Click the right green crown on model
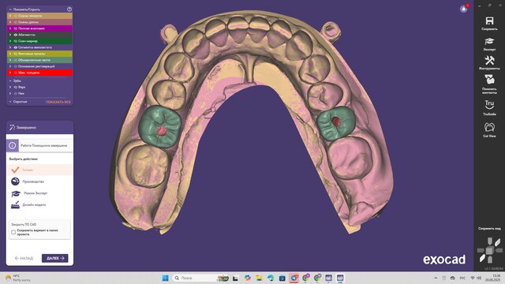505x284 pixels. point(336,124)
